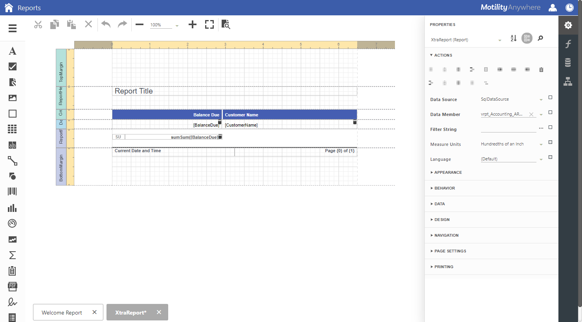
Task: Open the hamburger menu
Action: pos(13,28)
